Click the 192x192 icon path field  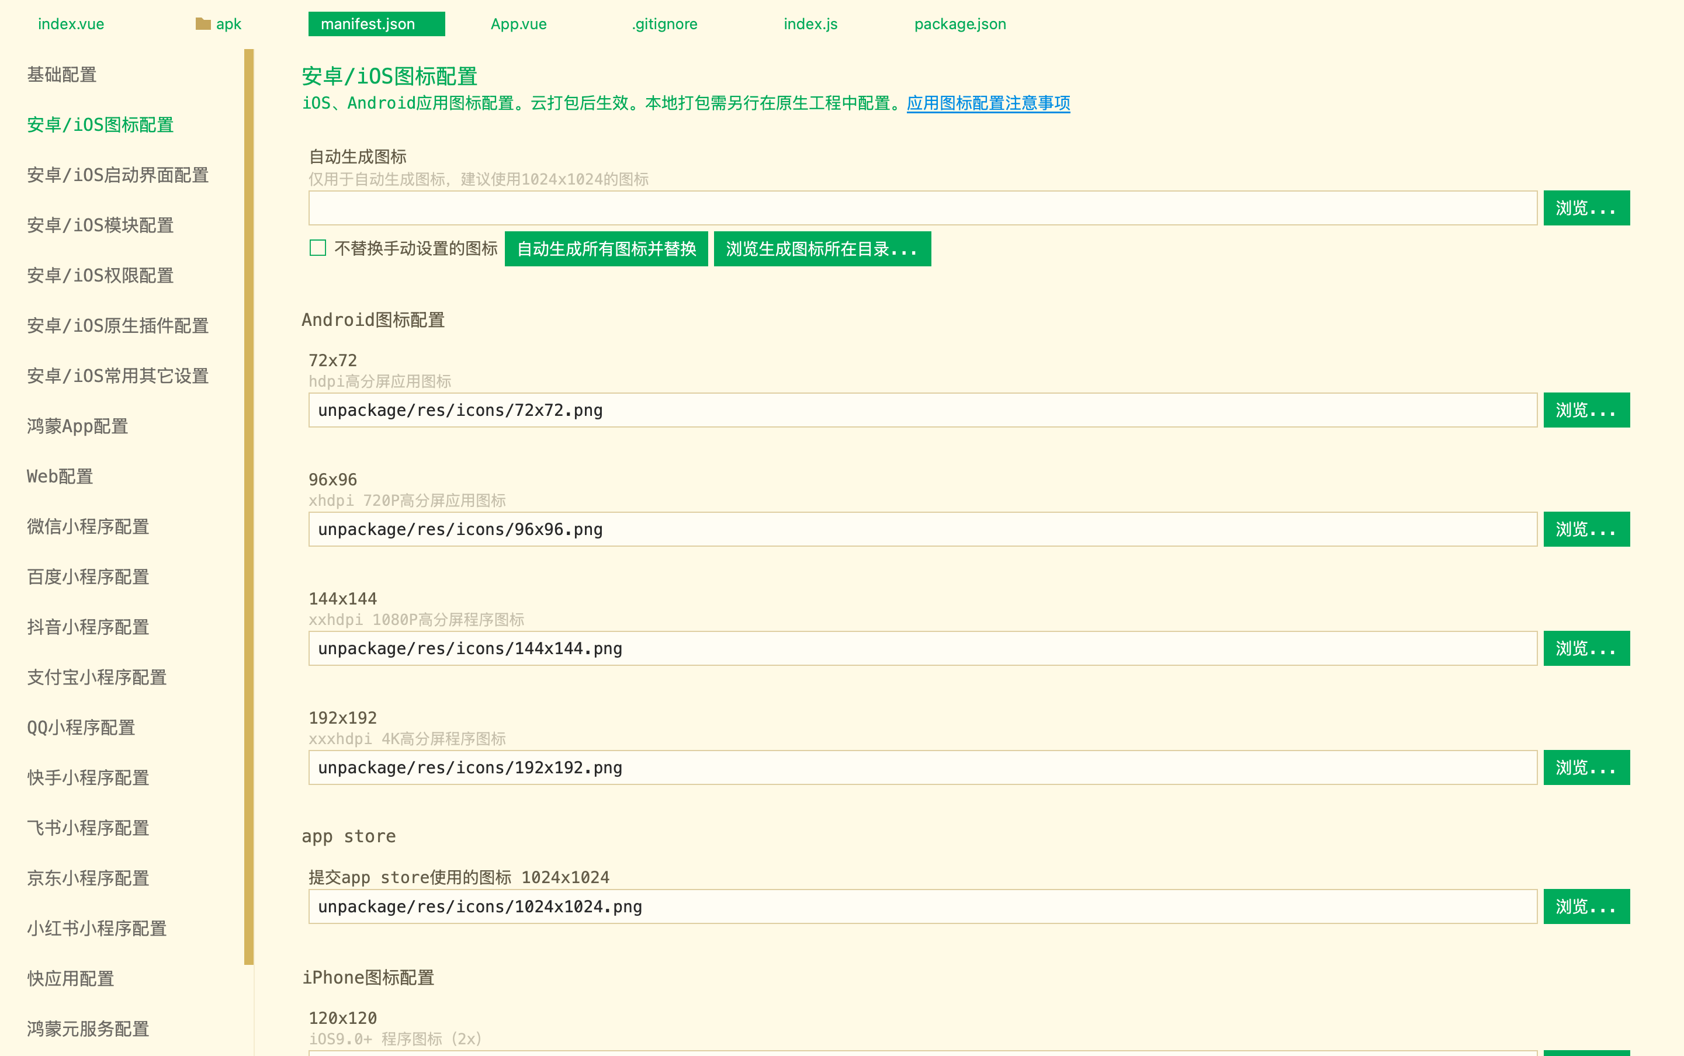[923, 767]
